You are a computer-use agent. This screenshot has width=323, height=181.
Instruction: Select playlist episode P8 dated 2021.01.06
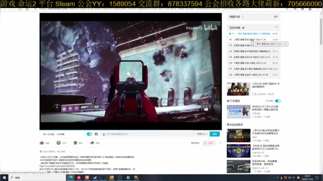tap(253, 75)
